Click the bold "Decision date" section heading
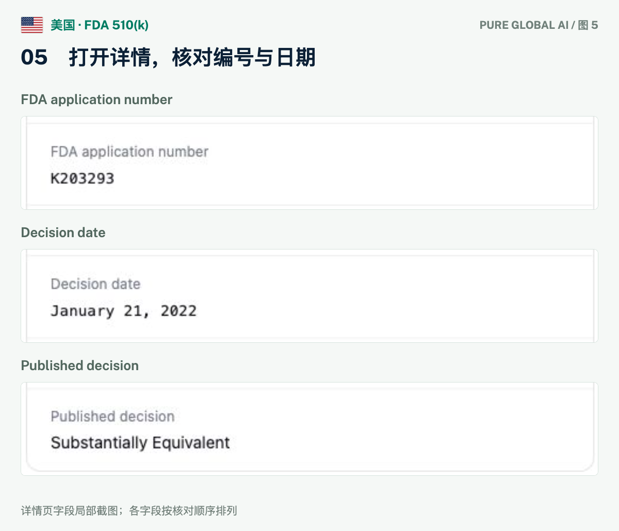The image size is (619, 531). pyautogui.click(x=63, y=233)
